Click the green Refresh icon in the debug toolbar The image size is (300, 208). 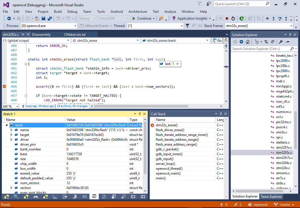pos(242,18)
